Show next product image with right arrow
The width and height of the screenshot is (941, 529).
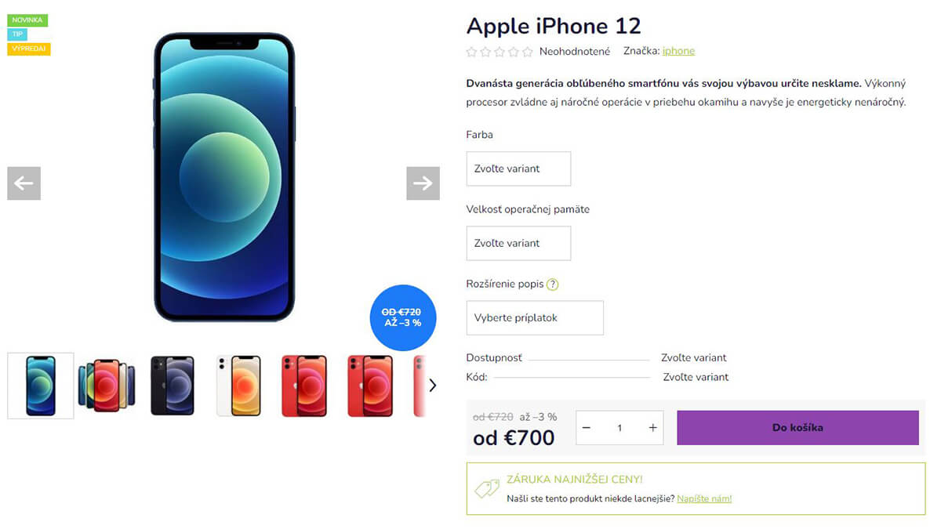[x=423, y=183]
